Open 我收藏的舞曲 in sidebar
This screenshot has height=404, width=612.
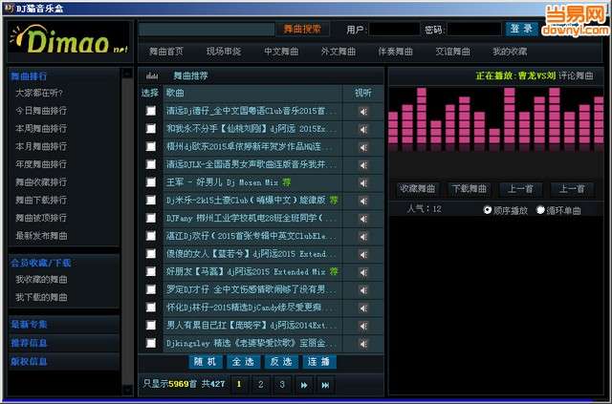click(x=41, y=280)
